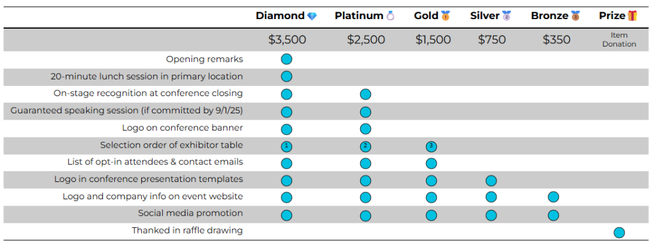Click Silver dot for presentation templates logo
This screenshot has width=654, height=247.
pos(491,180)
